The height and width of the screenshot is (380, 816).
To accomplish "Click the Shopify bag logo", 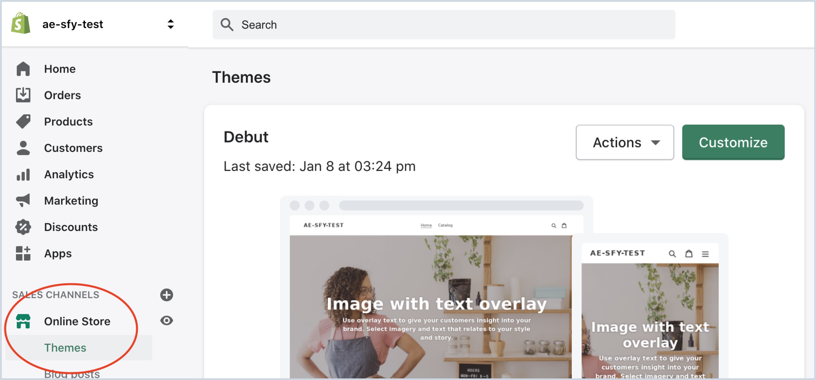I will pos(21,24).
